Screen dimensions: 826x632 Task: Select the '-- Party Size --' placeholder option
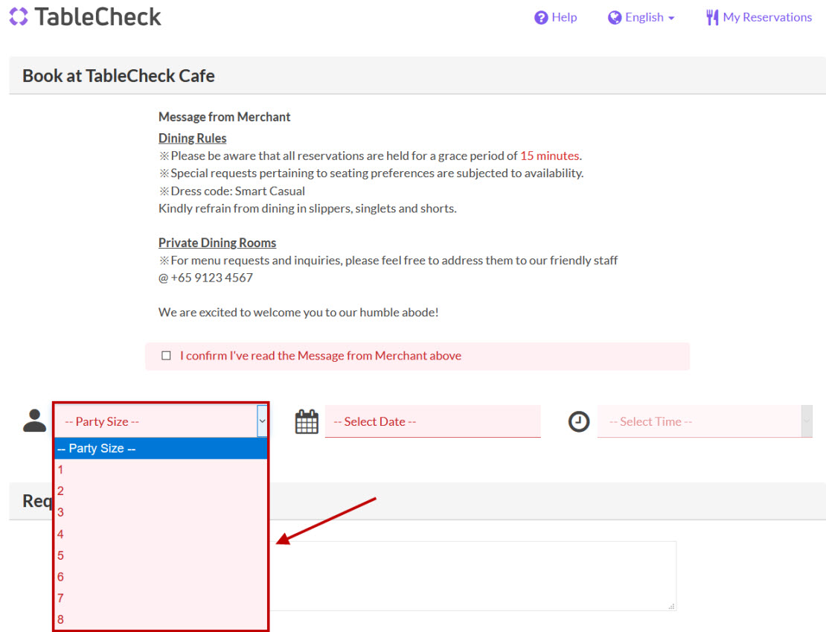161,448
